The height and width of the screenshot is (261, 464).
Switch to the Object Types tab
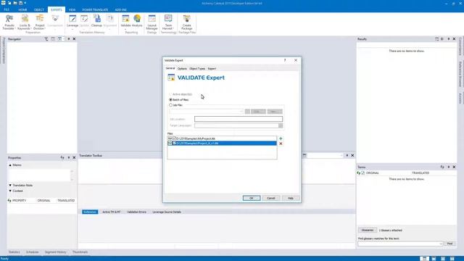tap(197, 69)
